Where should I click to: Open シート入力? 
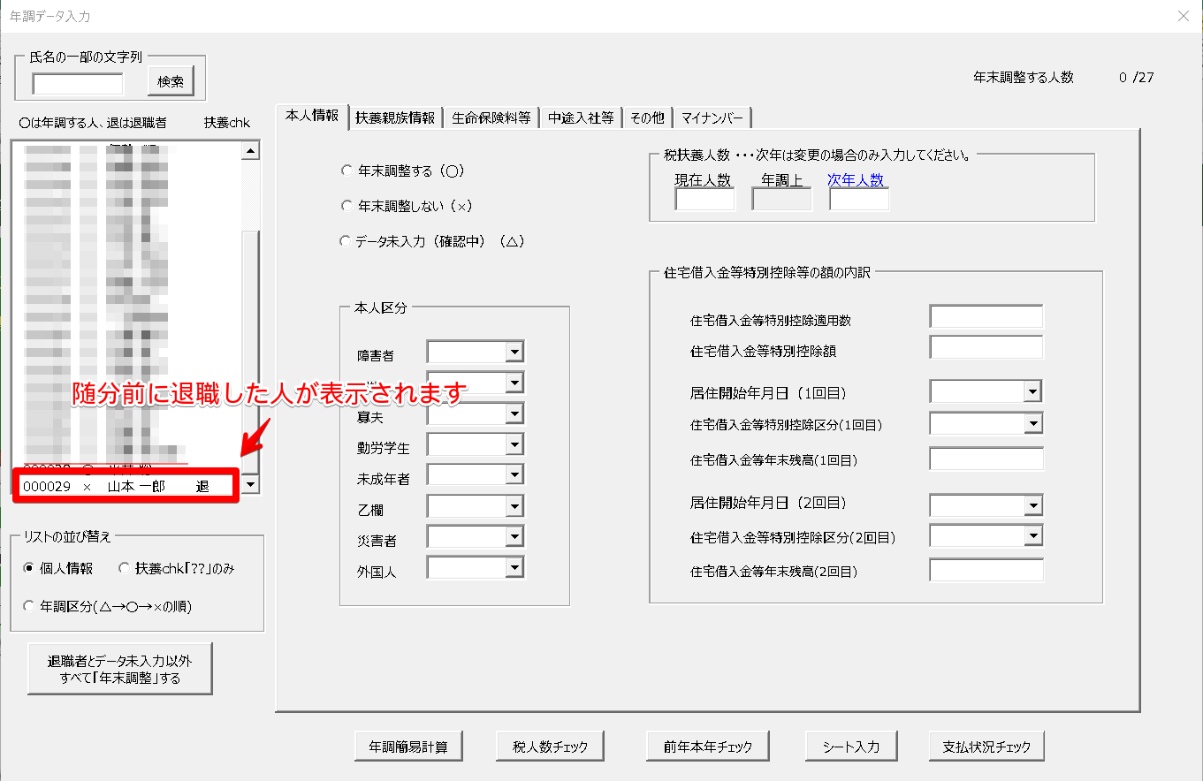pos(850,747)
